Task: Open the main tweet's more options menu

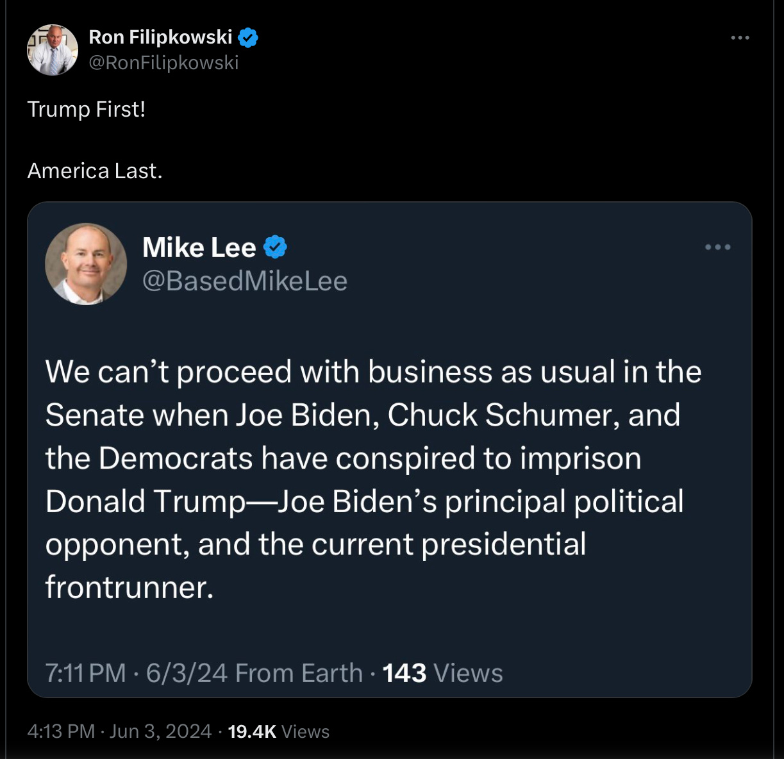Action: point(740,38)
